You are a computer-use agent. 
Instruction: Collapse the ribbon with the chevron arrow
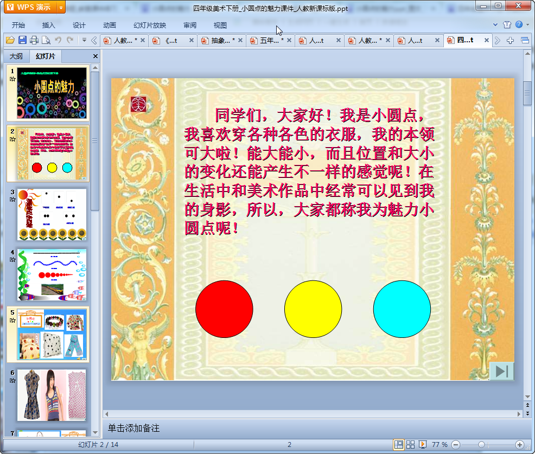pyautogui.click(x=495, y=24)
